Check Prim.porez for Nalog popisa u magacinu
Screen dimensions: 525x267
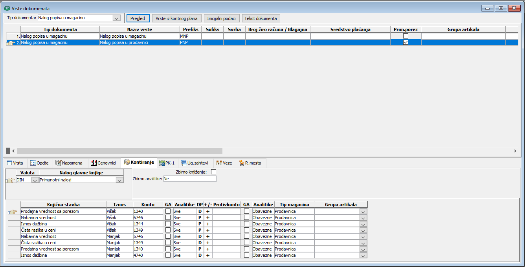406,36
